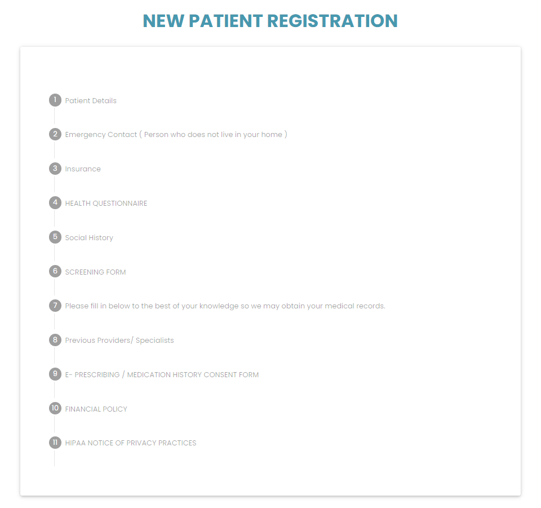
Task: Open the HEALTH QUESTIONNAIRE step
Action: [x=106, y=204]
